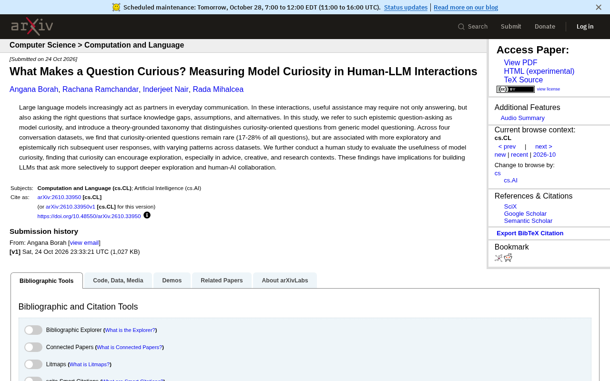Image resolution: width=610 pixels, height=381 pixels.
Task: Open author Rada Mihalcea's page
Action: point(218,90)
